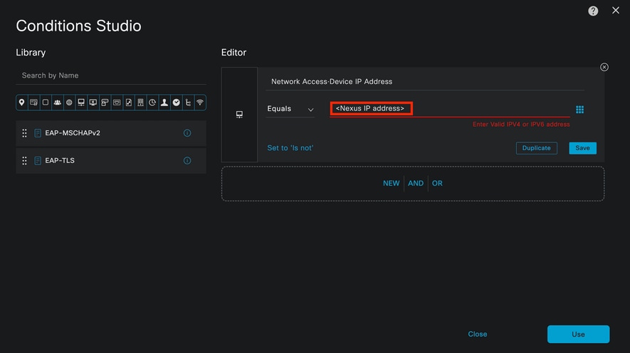Filter library by locked device icon

(105, 102)
